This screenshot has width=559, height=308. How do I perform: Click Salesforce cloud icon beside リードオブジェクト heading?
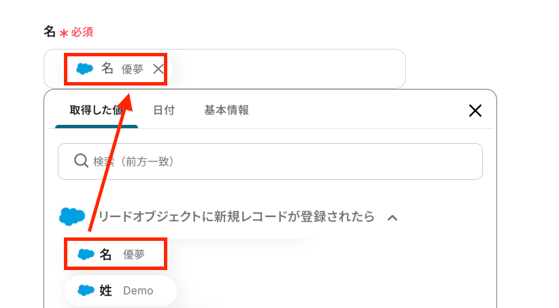72,216
